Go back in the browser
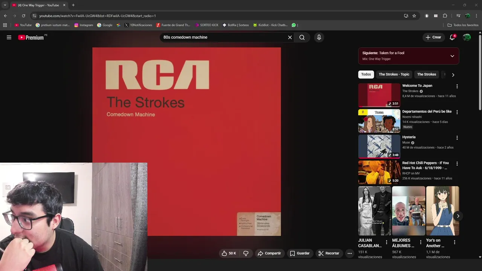 pyautogui.click(x=5, y=16)
